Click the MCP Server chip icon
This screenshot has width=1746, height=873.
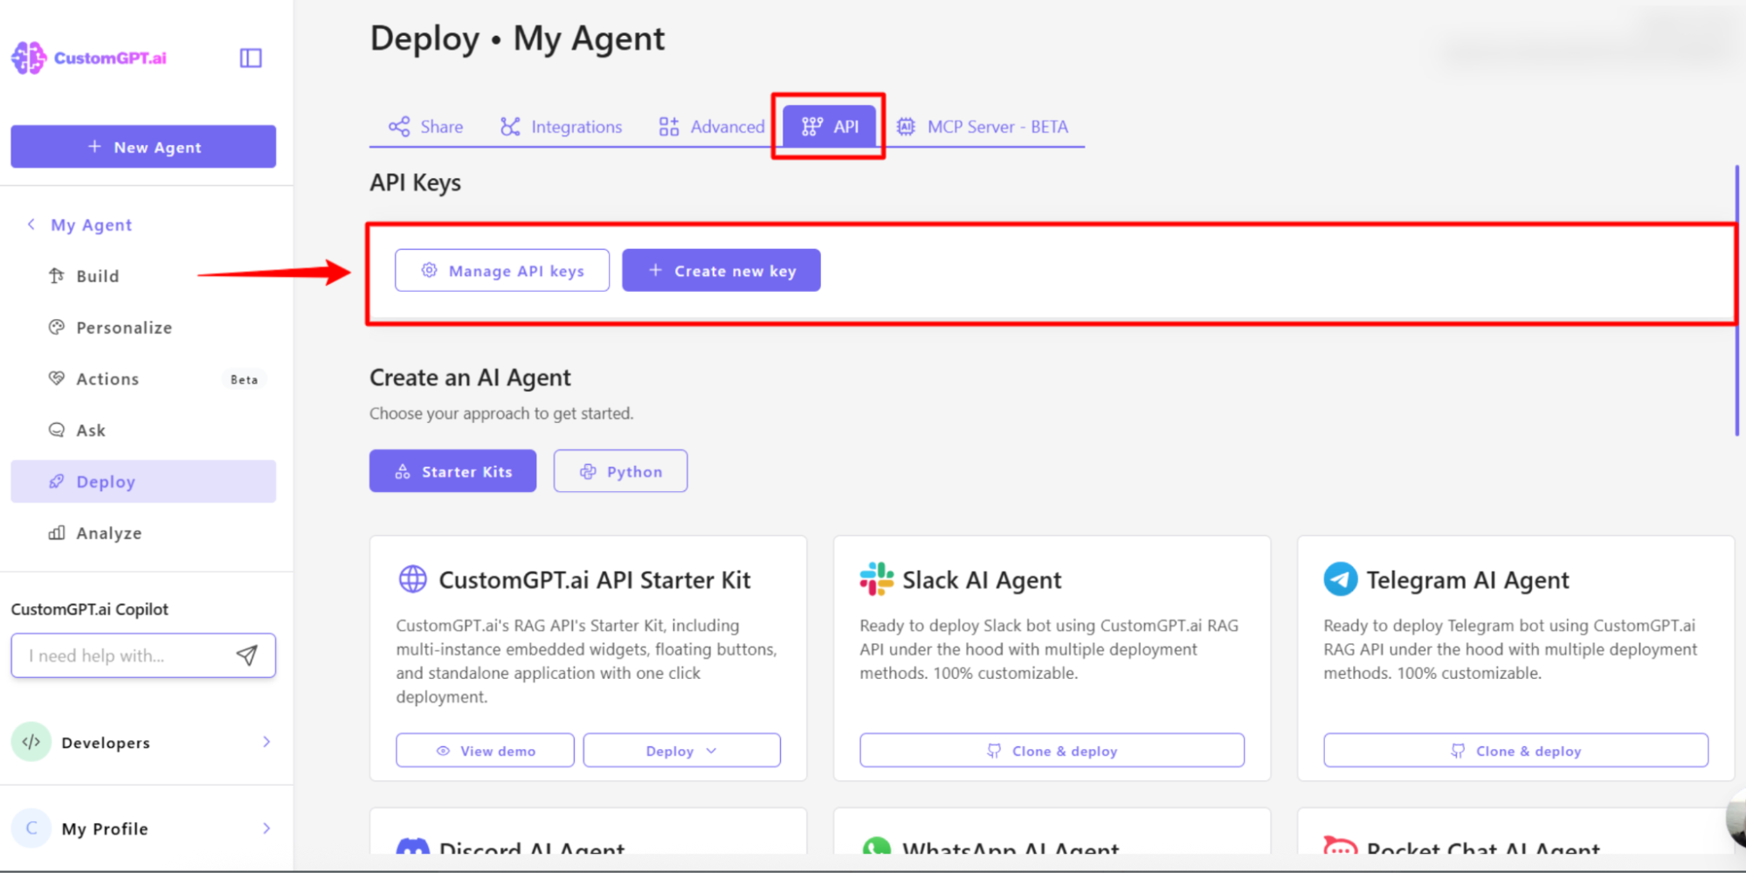(907, 127)
